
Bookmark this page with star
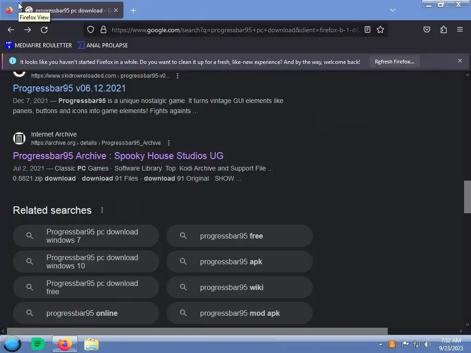tap(380, 29)
